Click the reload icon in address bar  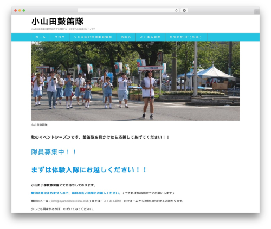(x=176, y=10)
